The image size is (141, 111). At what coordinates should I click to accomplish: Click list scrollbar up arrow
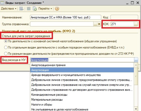(x=136, y=65)
